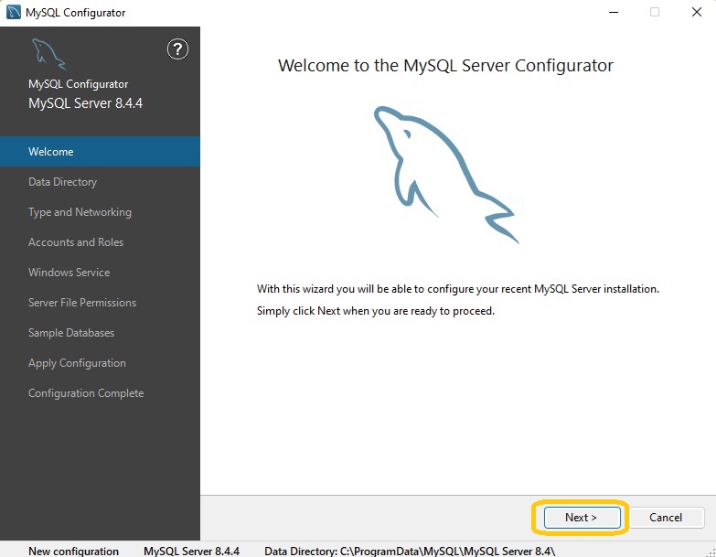
Task: Click the 'Simply click Next when you are ready' sentence
Action: pyautogui.click(x=376, y=311)
